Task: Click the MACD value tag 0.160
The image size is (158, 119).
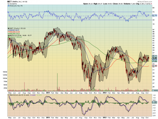Action: (155, 102)
